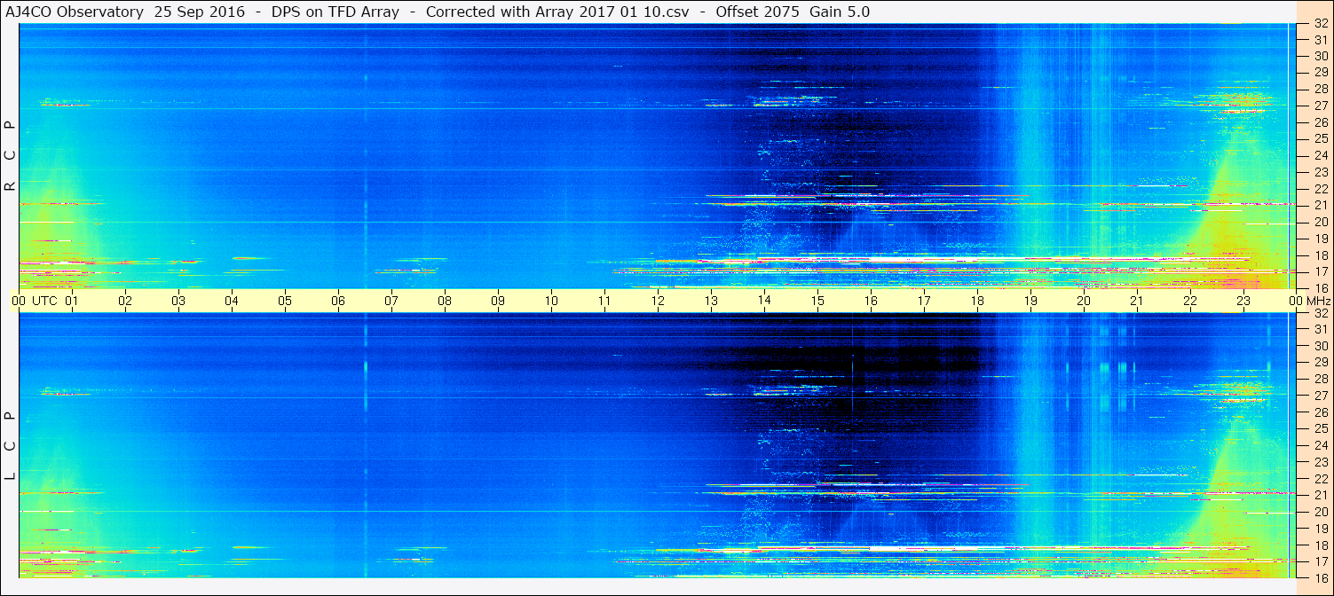Select hour 22 on the UTC time axis

(1190, 301)
